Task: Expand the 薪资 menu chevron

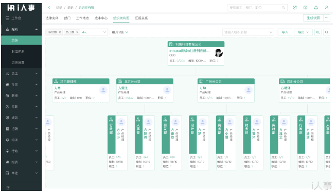Action: point(37,96)
